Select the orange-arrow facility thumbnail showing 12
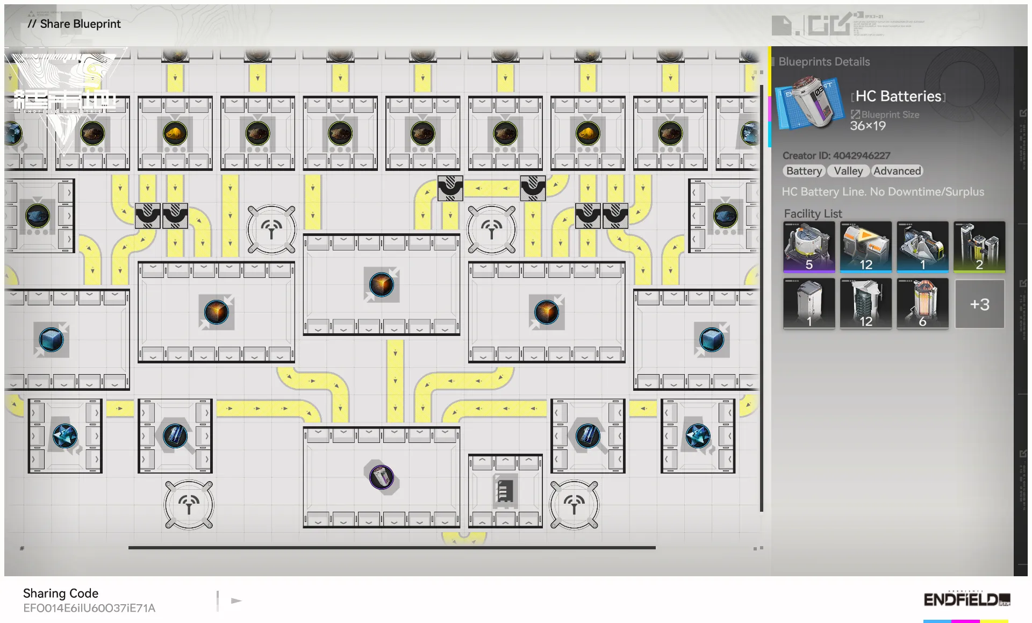The image size is (1032, 623). coord(865,247)
